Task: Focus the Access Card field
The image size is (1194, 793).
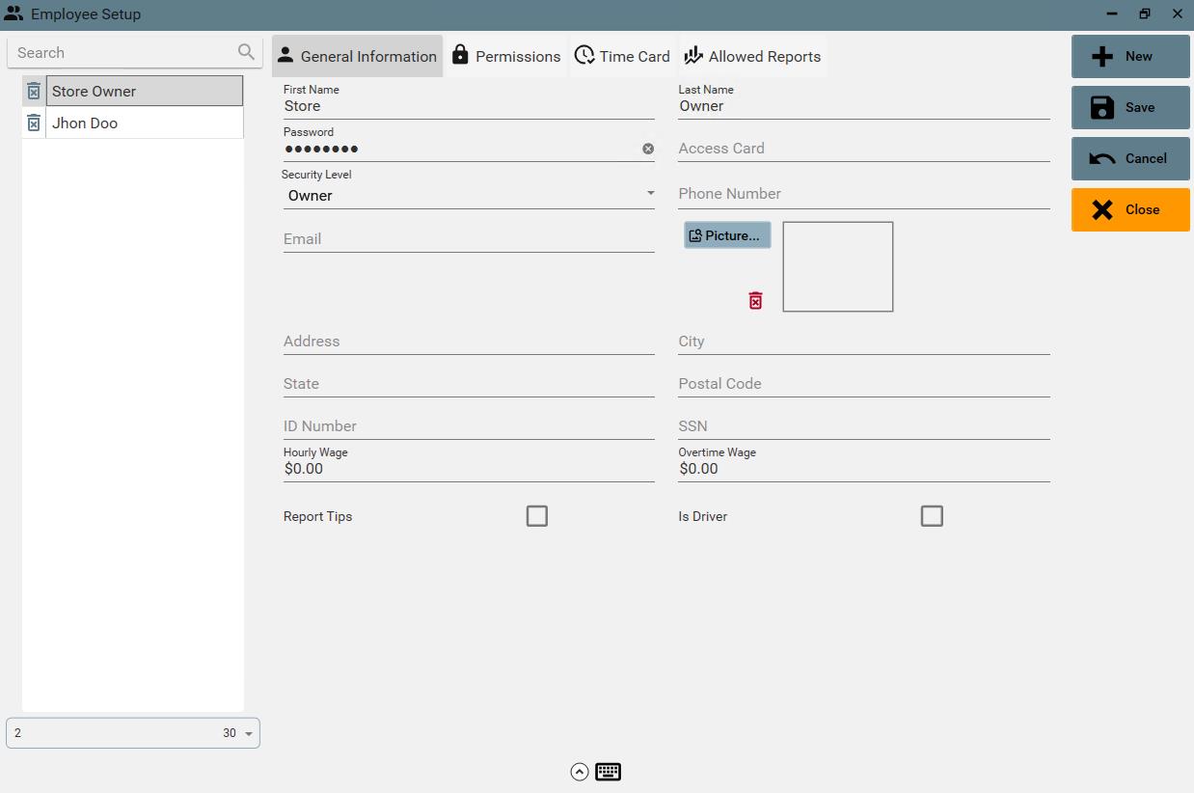Action: click(864, 149)
